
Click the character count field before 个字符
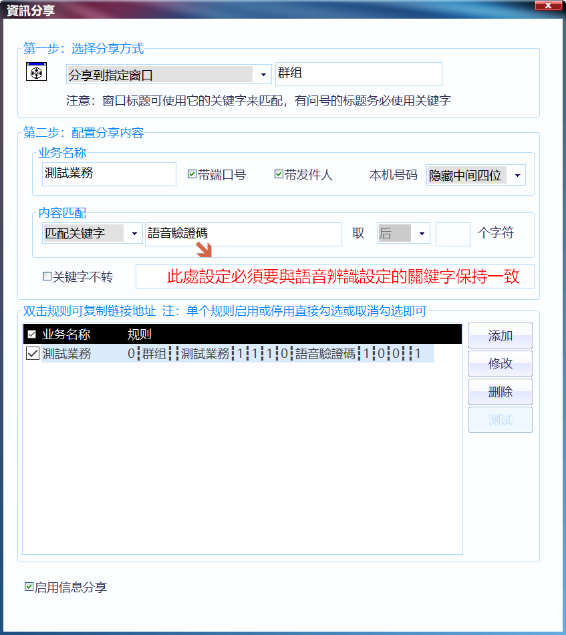pyautogui.click(x=452, y=234)
